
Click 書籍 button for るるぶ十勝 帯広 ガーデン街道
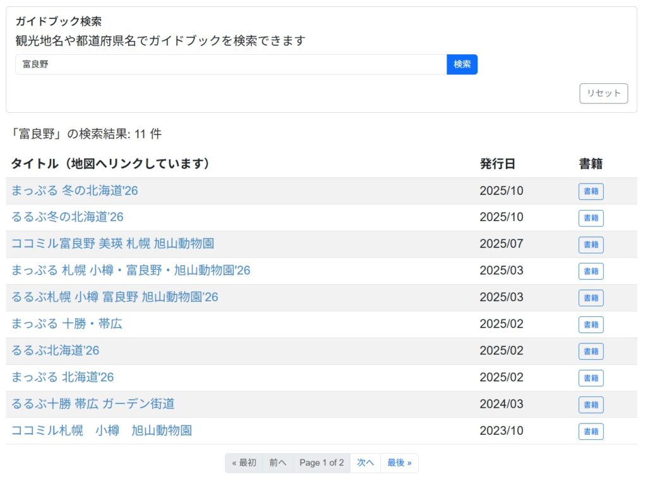click(590, 405)
